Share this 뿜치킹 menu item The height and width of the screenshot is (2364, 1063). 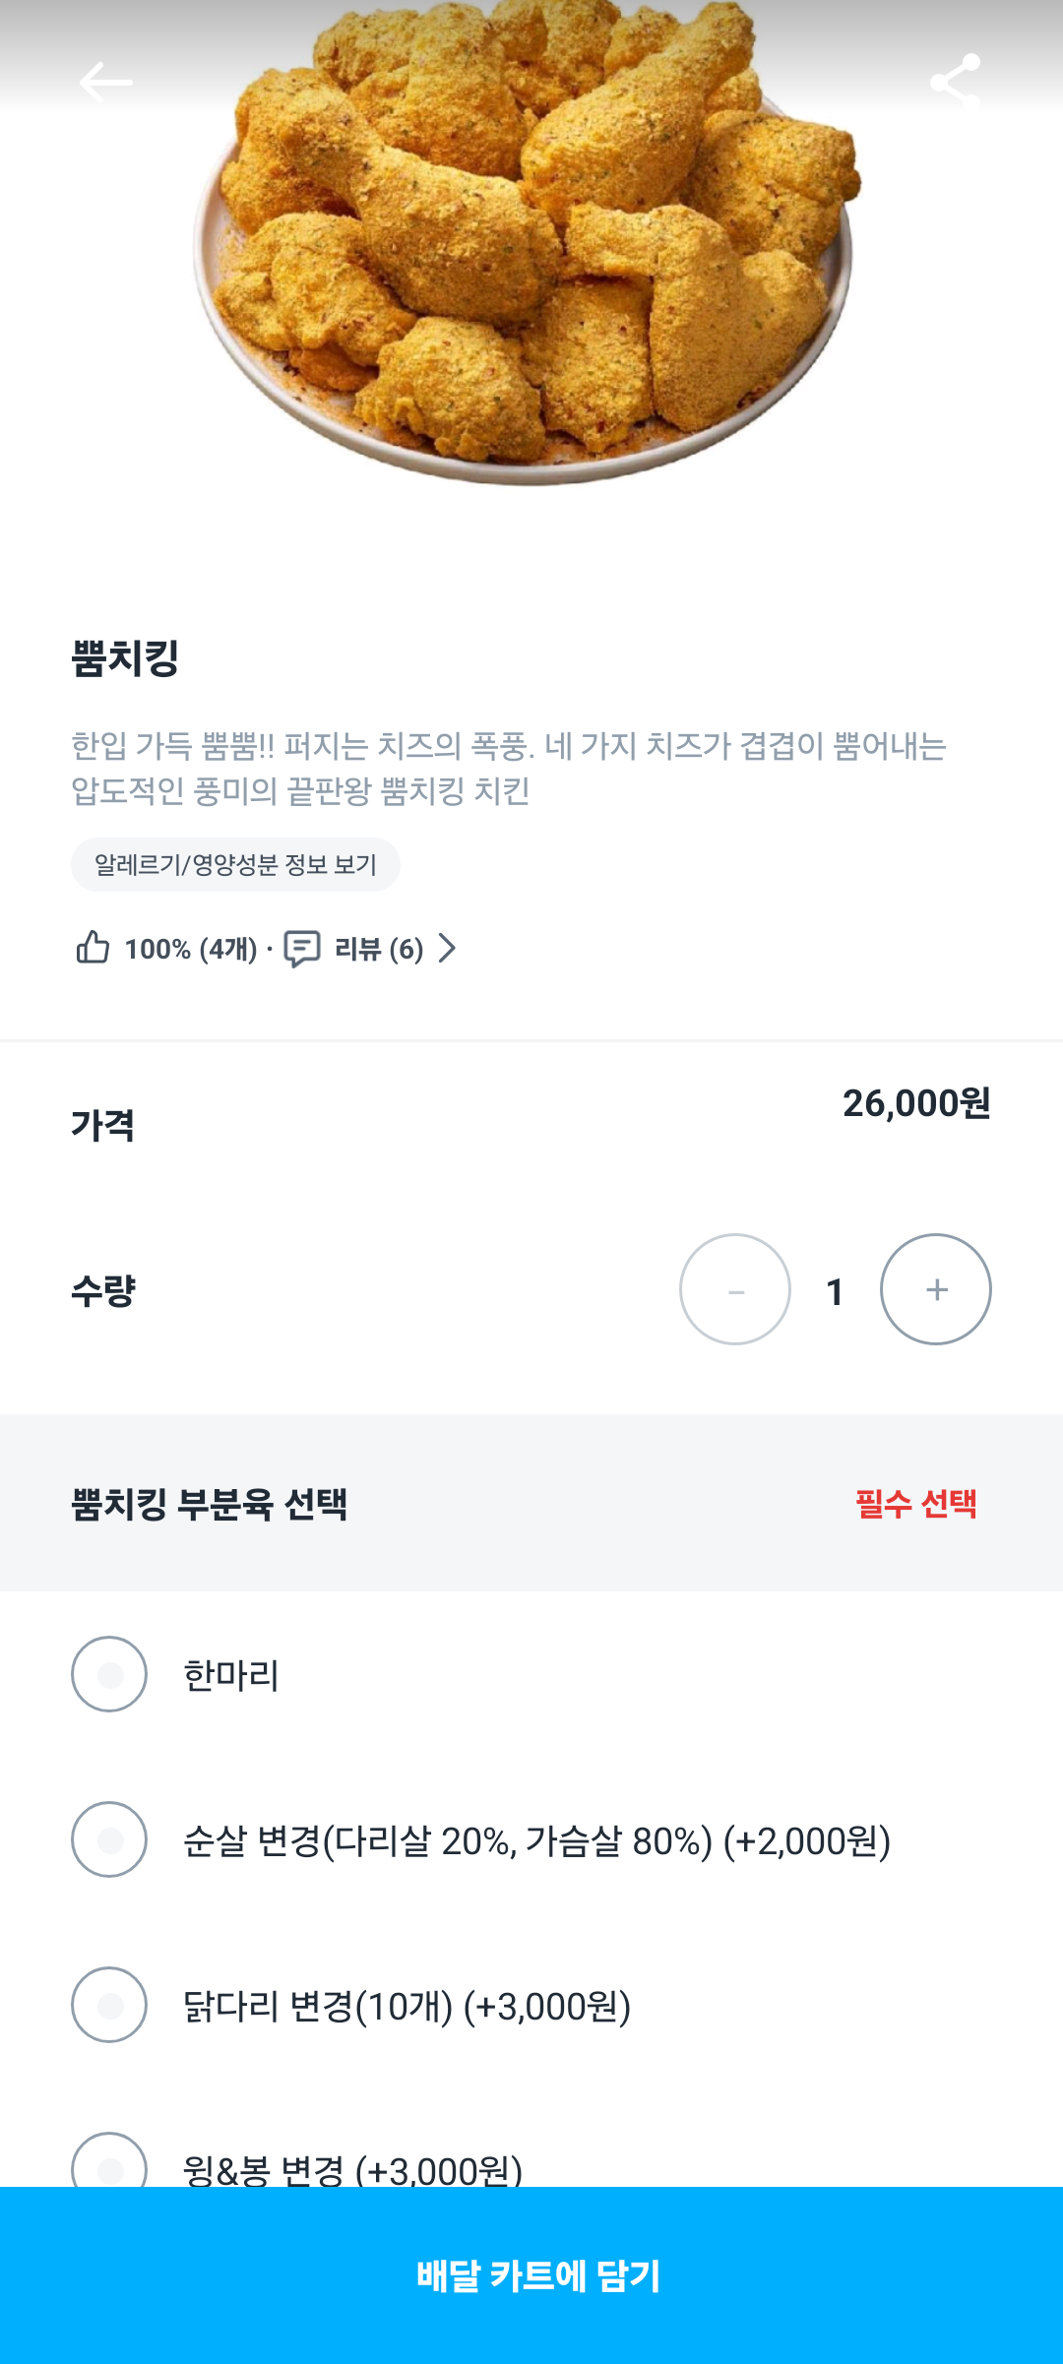955,81
